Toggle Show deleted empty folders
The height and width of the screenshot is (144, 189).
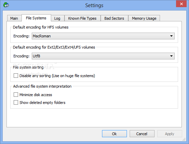(x=16, y=103)
